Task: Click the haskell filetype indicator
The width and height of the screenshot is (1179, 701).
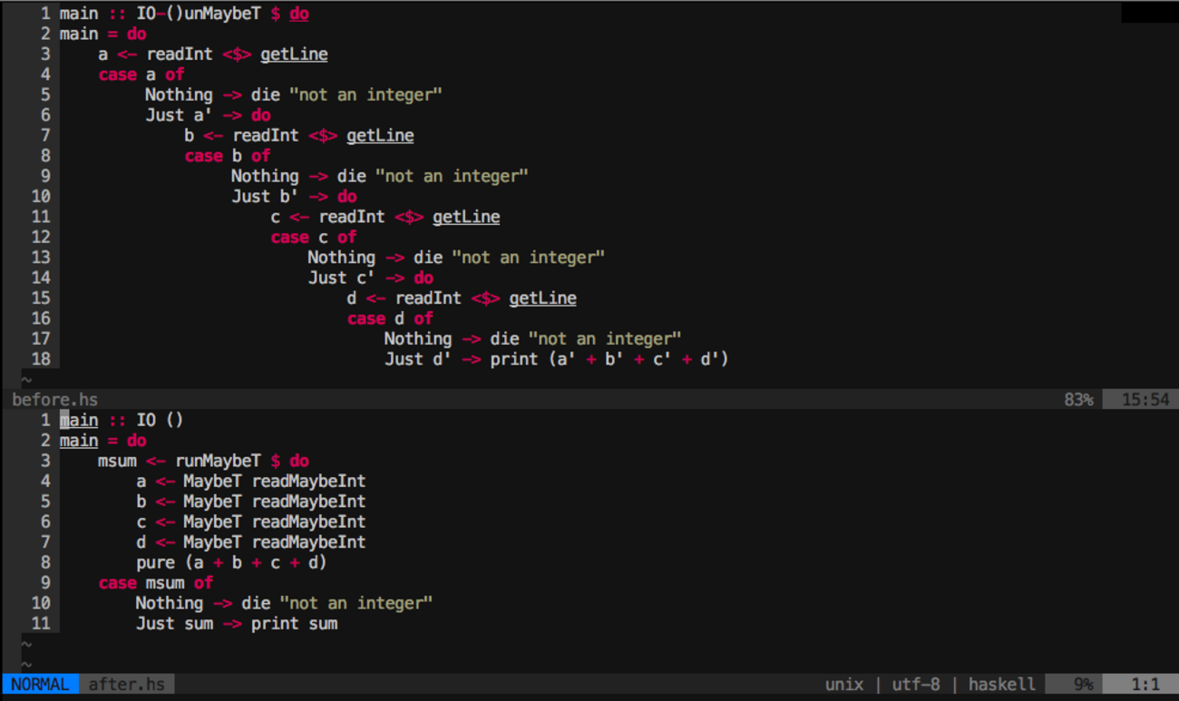Action: [x=1001, y=685]
